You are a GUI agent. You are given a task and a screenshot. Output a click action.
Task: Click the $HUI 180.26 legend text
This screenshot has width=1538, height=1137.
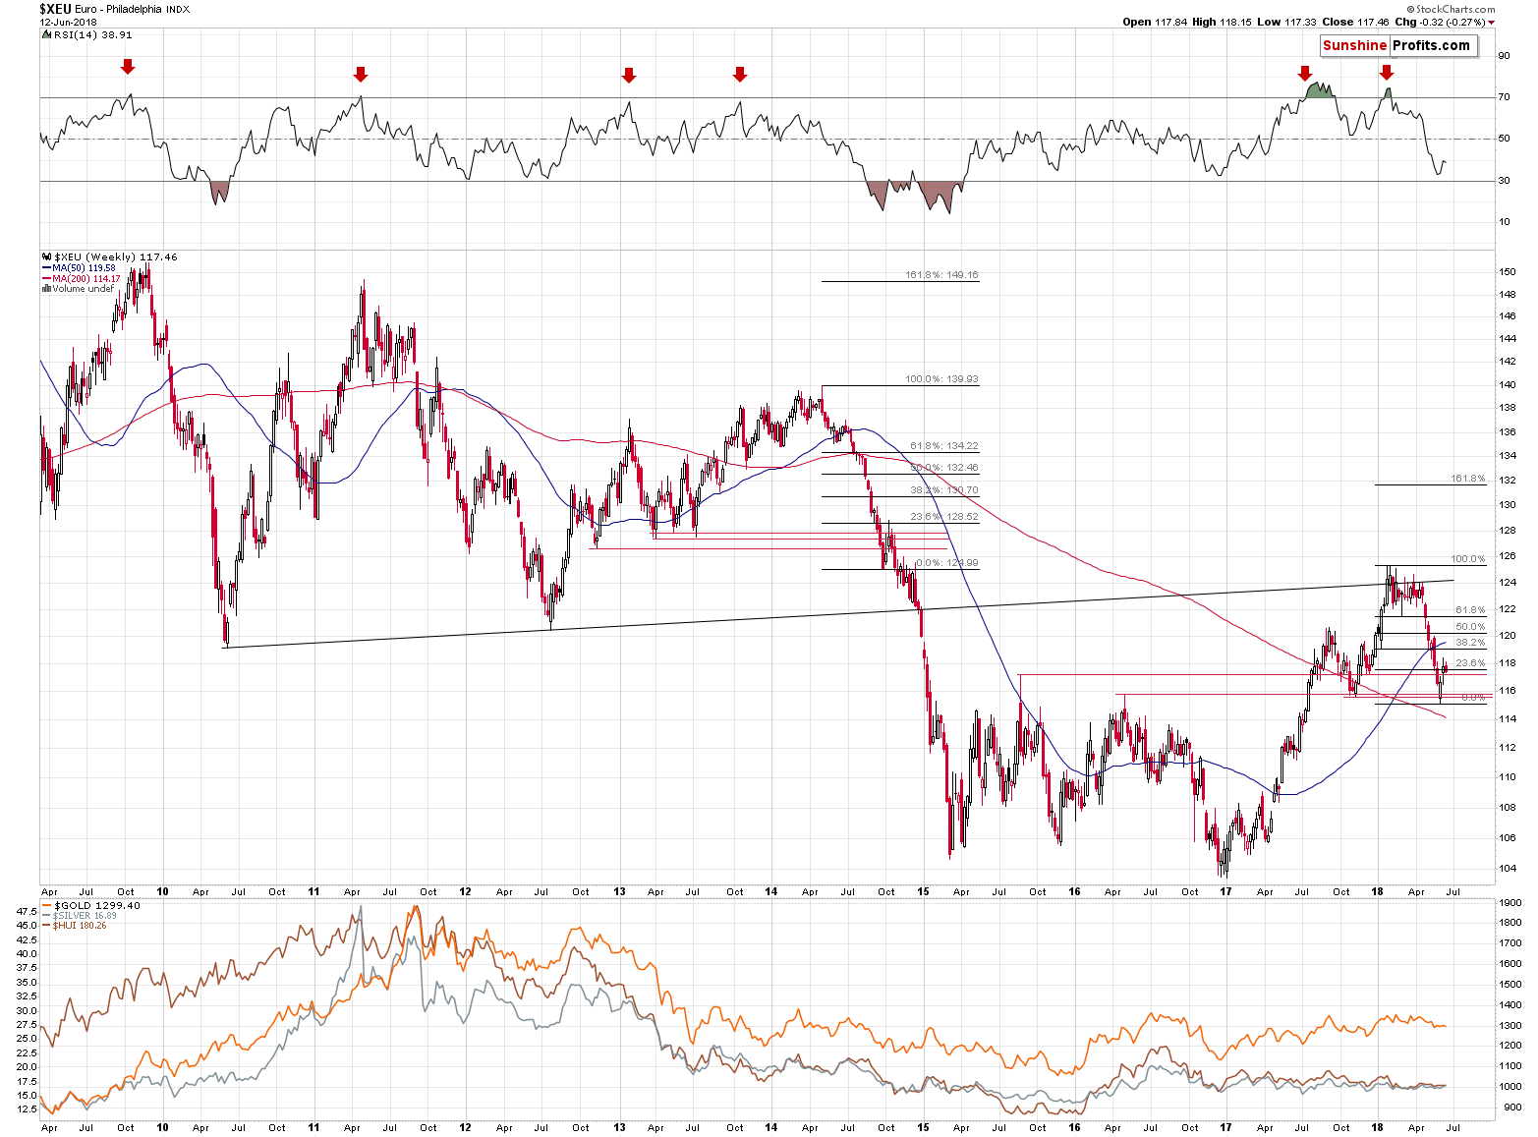click(x=81, y=926)
